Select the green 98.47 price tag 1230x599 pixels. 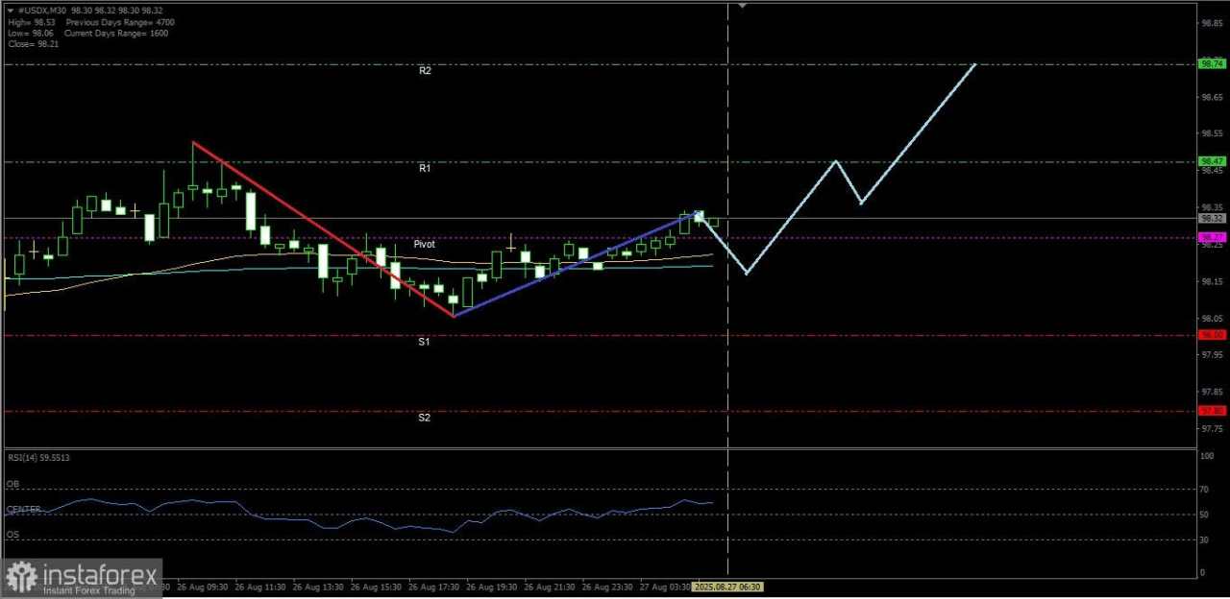[x=1212, y=161]
